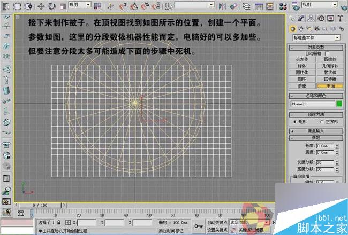Select the Lights category icon

[309, 29]
